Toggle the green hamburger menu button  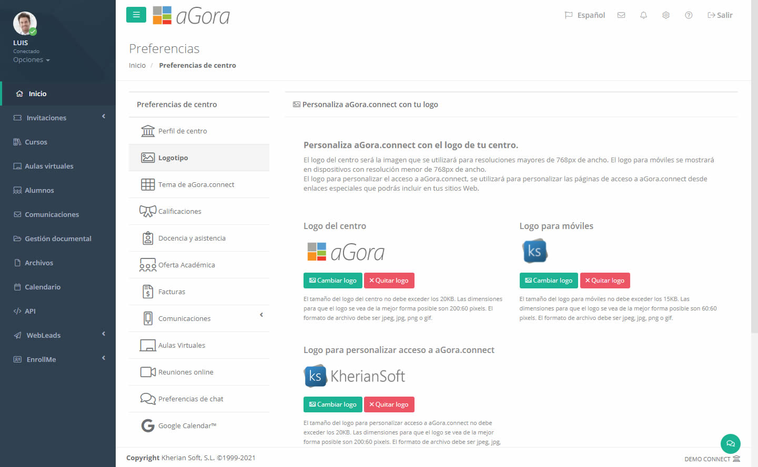point(136,15)
